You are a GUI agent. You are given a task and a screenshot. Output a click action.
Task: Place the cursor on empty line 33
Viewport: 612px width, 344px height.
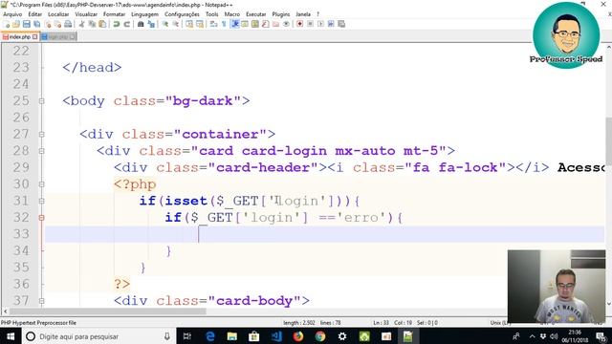coord(324,234)
